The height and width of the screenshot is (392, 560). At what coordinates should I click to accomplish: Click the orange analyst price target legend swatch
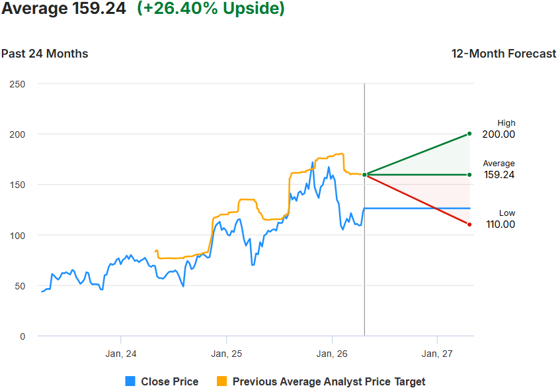point(221,381)
